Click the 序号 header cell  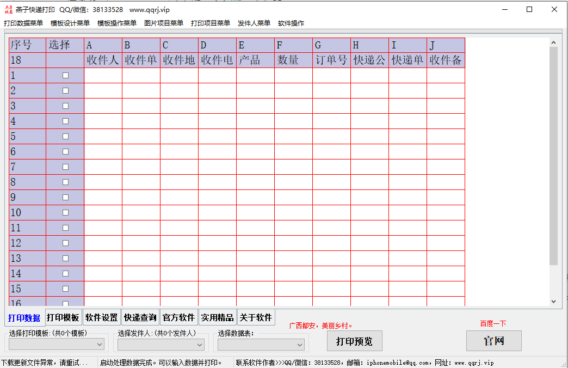[28, 45]
